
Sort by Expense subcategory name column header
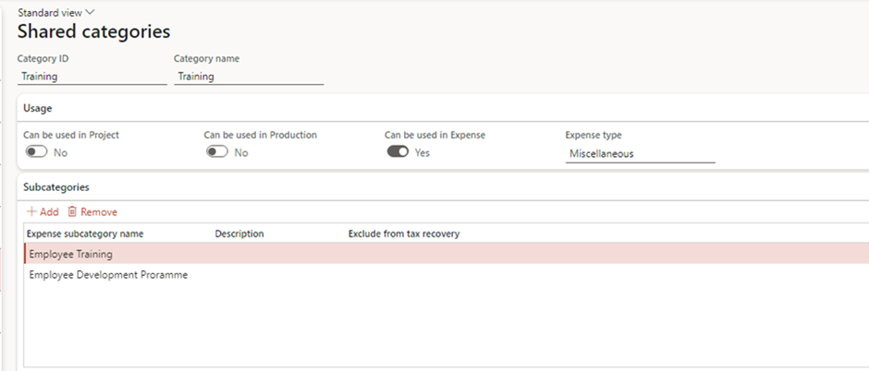(85, 233)
